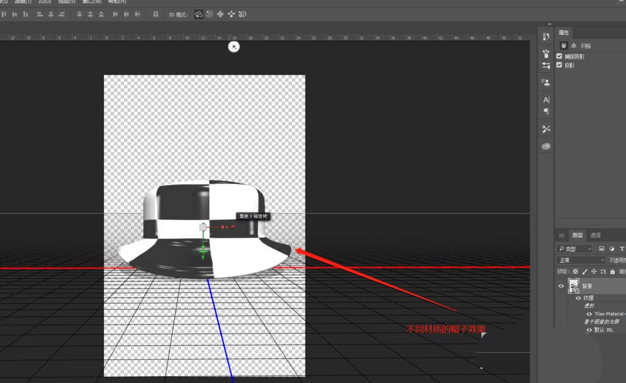
Task: Click the brush lock icon in Layers panel
Action: 585,271
